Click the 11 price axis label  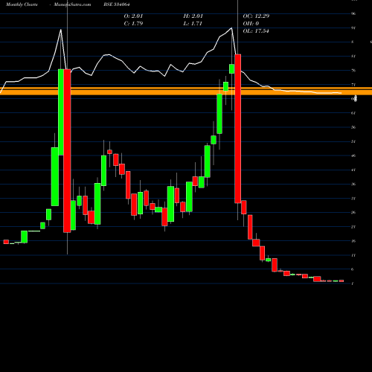tap(353, 255)
